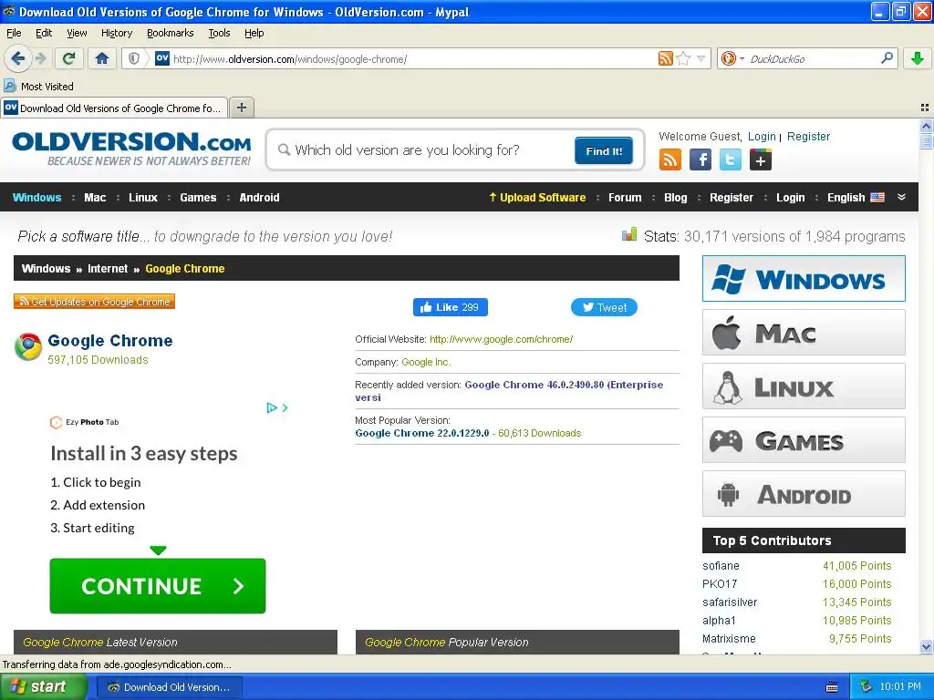The width and height of the screenshot is (934, 700).
Task: Click the magnifier search icon in search box
Action: tap(887, 58)
